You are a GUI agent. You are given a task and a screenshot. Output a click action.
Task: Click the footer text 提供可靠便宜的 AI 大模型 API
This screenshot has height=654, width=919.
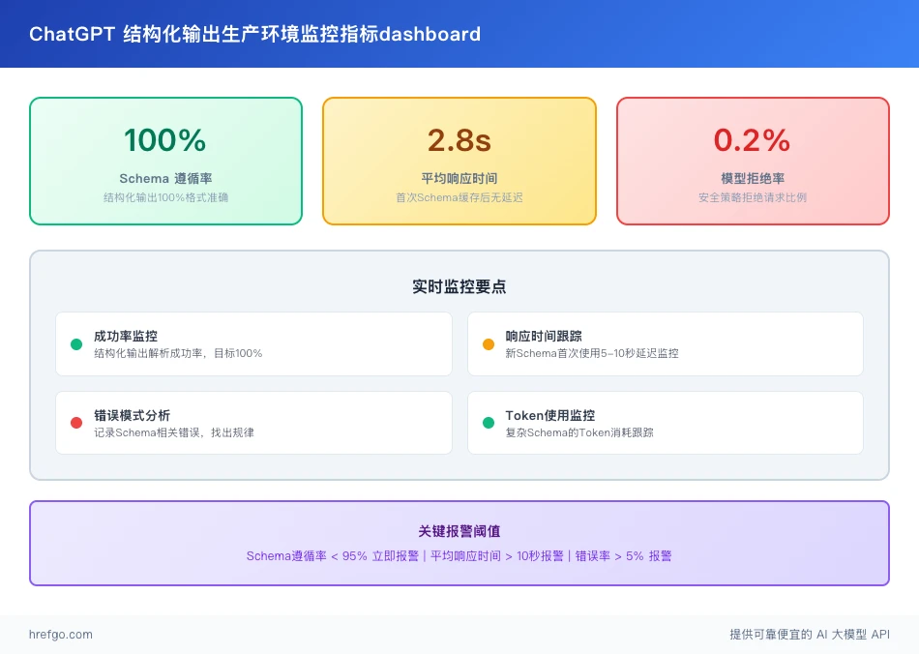810,634
